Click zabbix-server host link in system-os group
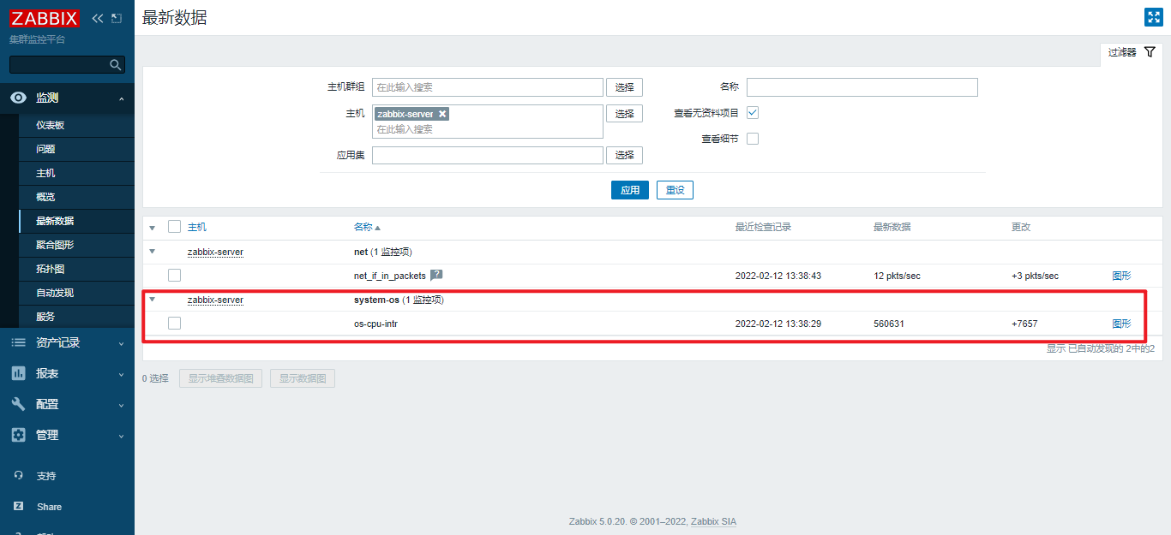The height and width of the screenshot is (535, 1171). [215, 300]
